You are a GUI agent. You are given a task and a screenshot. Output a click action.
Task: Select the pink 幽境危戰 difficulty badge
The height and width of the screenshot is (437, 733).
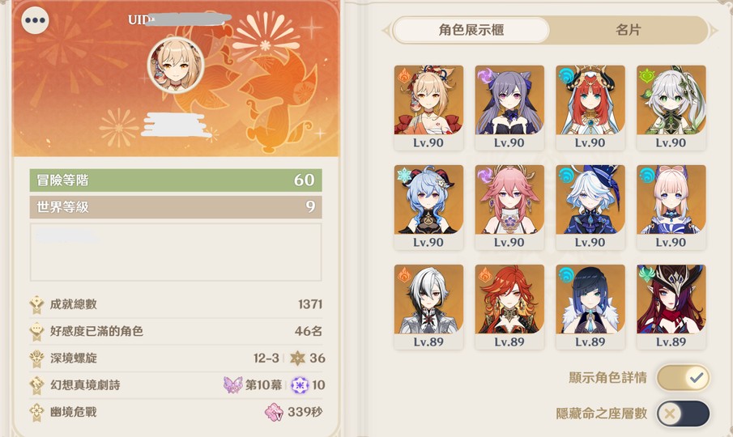(x=274, y=412)
